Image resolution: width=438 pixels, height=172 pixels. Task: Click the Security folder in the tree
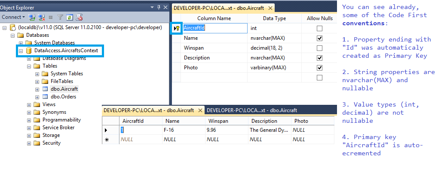coord(51,143)
